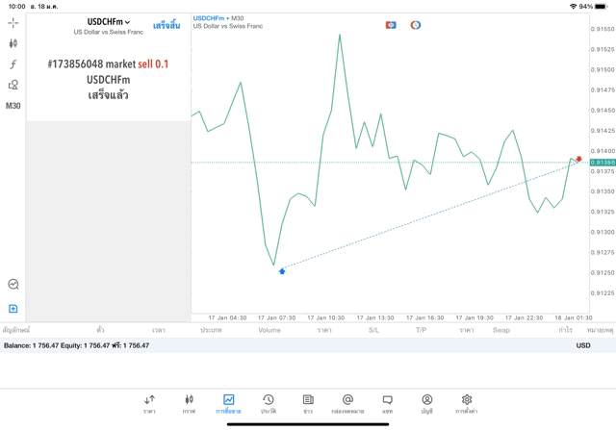Switch to the Quotes tab
The width and height of the screenshot is (616, 430).
click(x=149, y=403)
